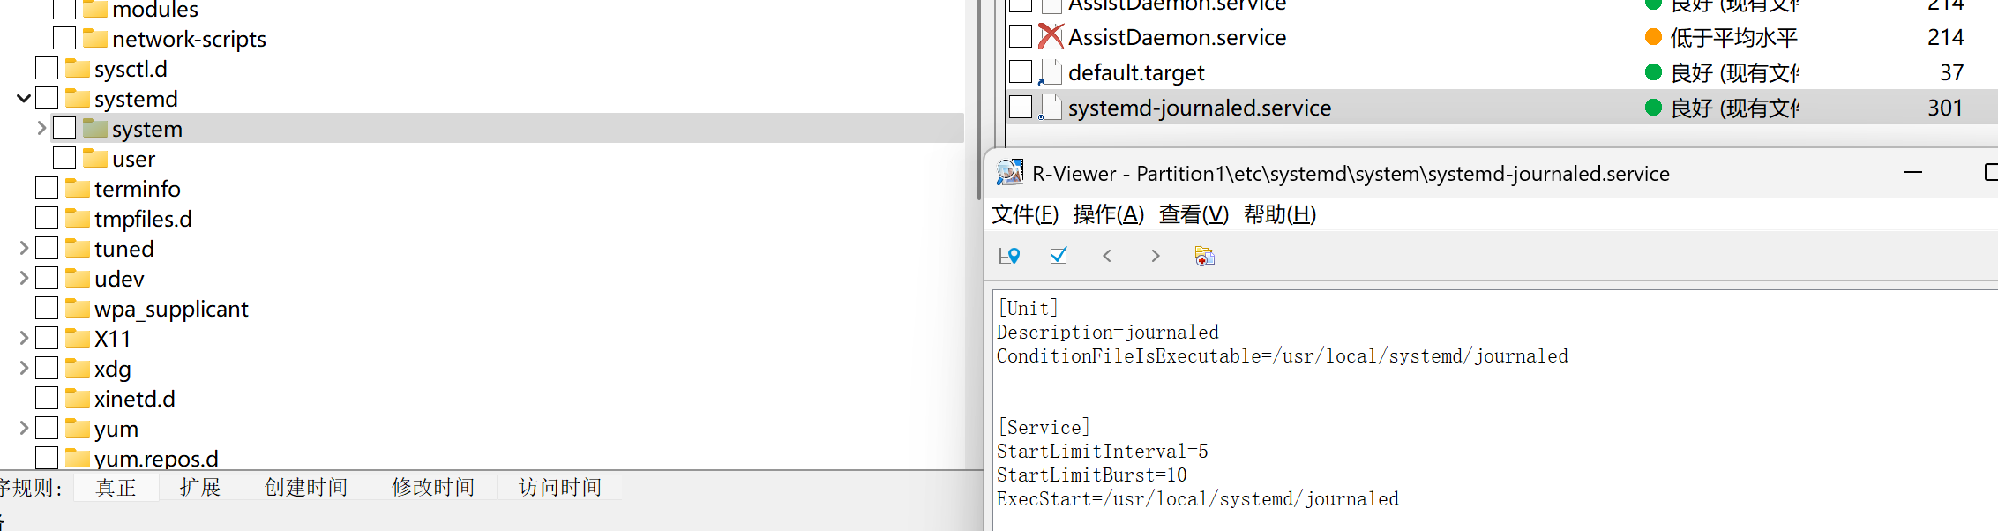Go to previous file with left arrow

[1107, 256]
